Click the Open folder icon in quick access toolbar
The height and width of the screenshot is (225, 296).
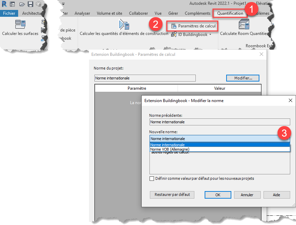click(22, 4)
